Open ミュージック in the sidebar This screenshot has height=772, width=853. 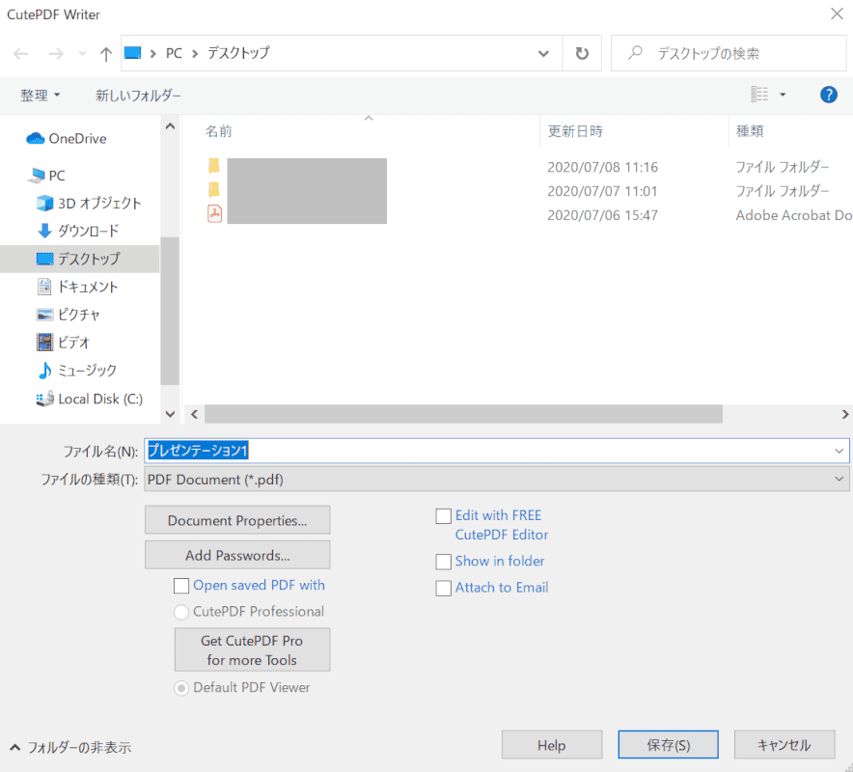(87, 370)
